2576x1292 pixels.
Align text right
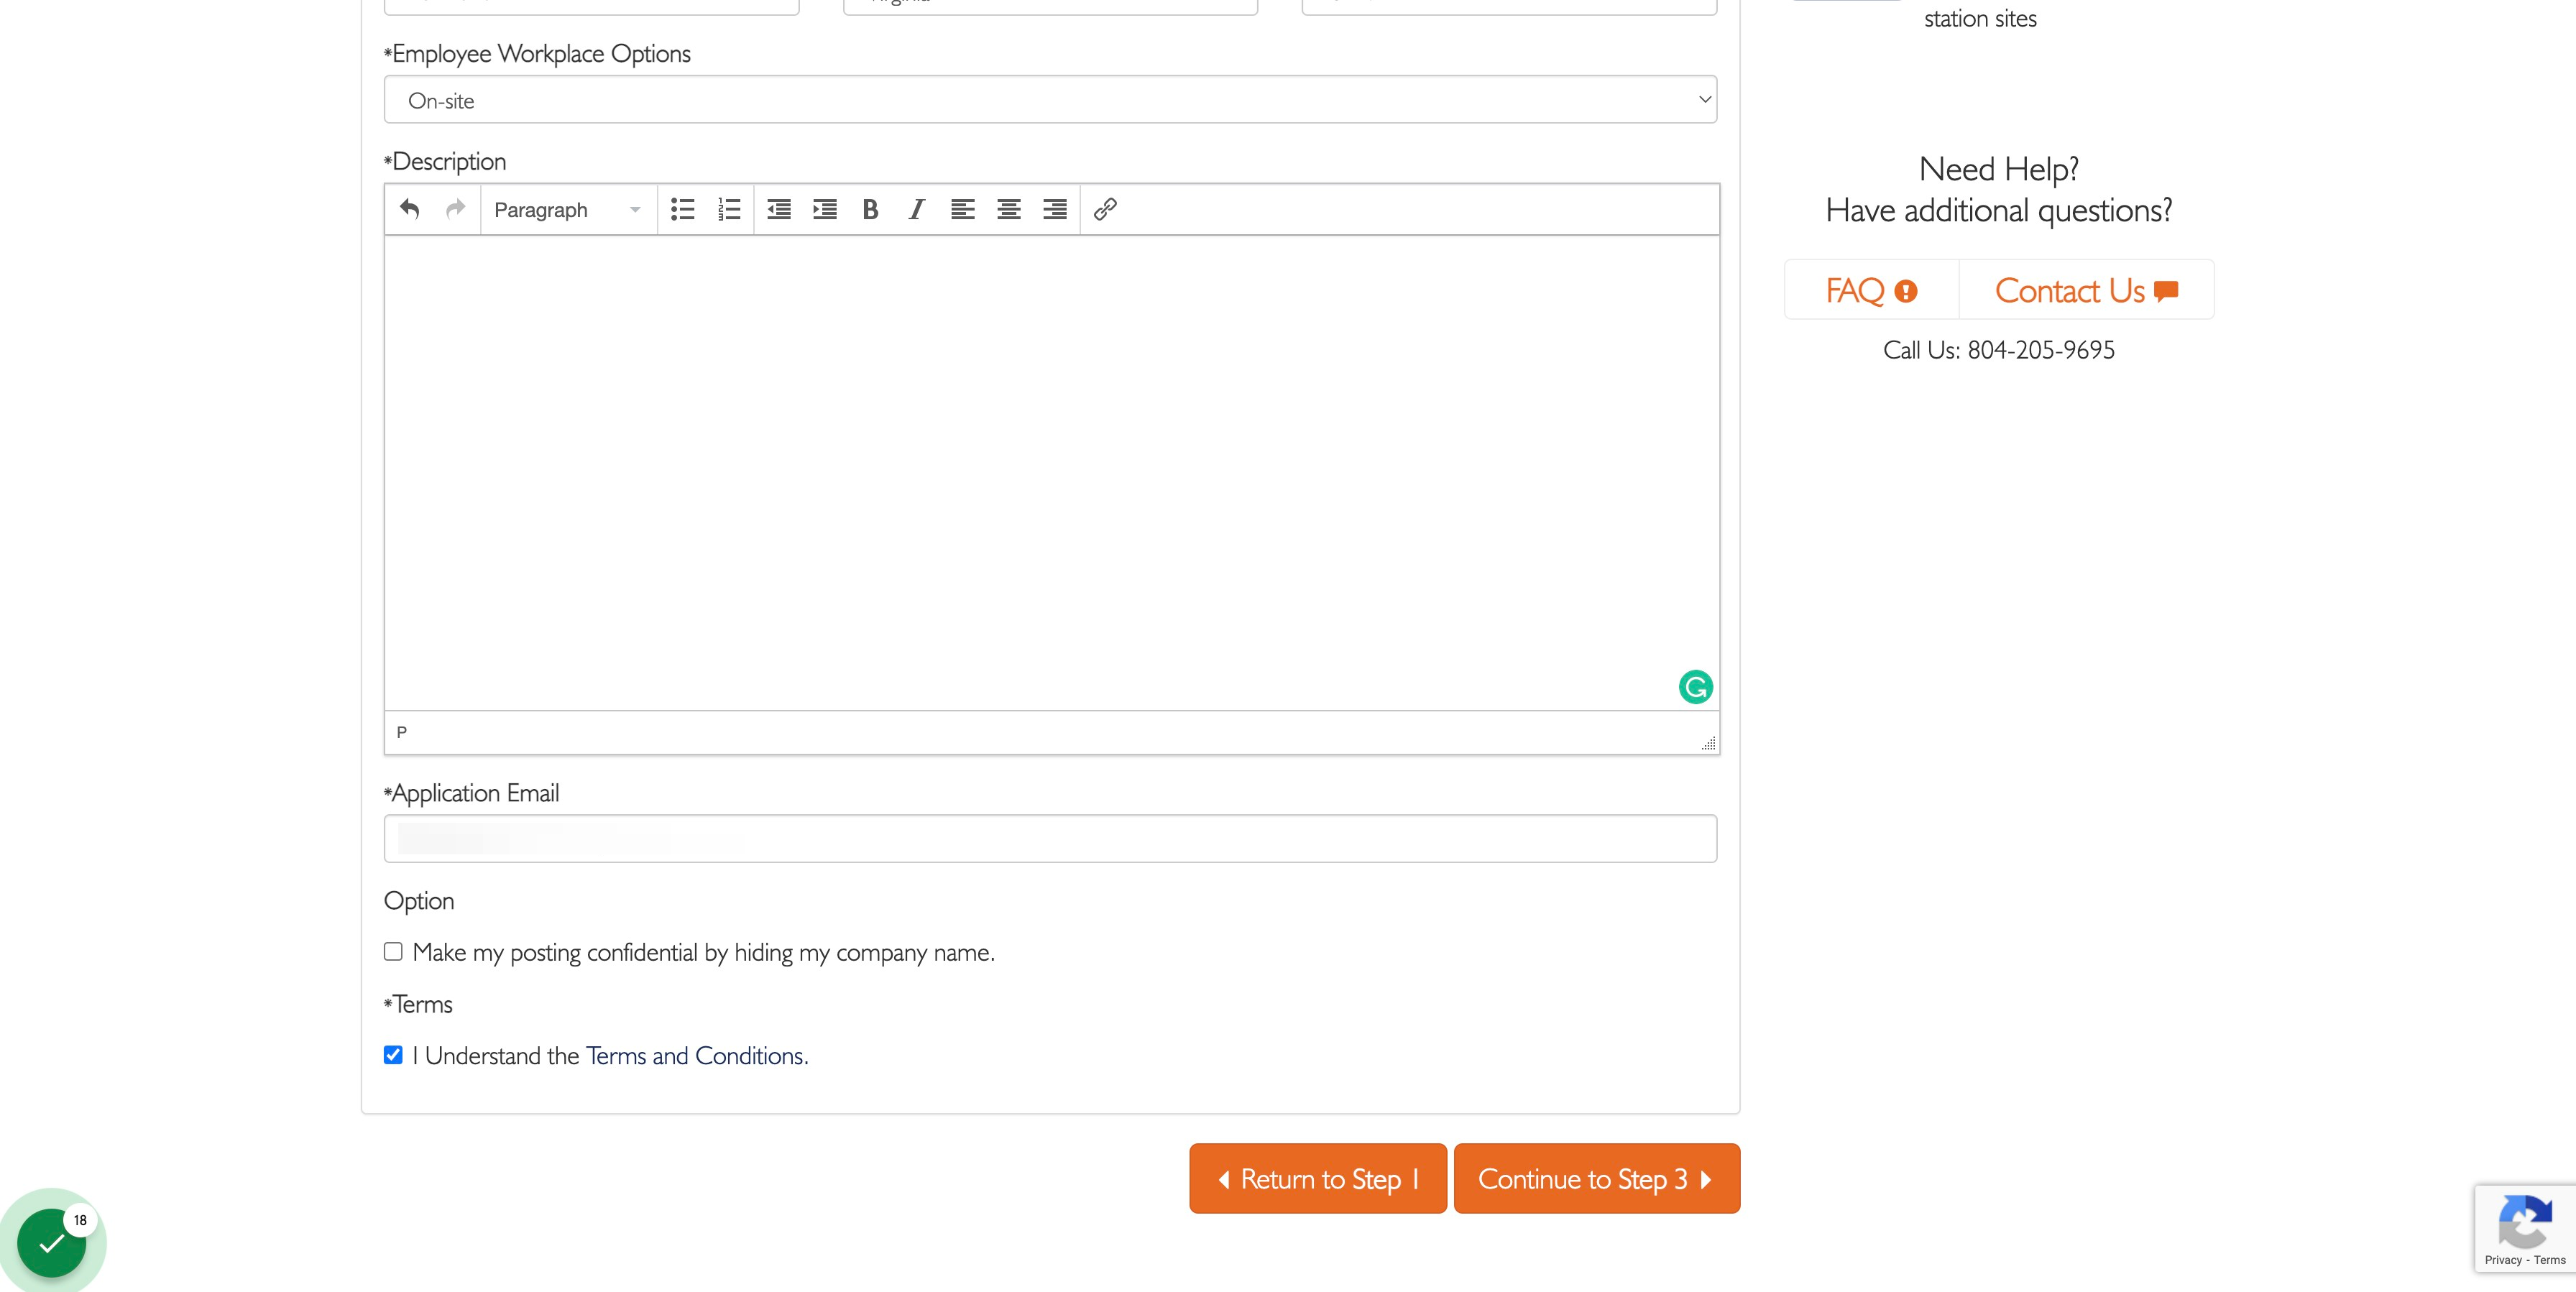pos(1055,209)
